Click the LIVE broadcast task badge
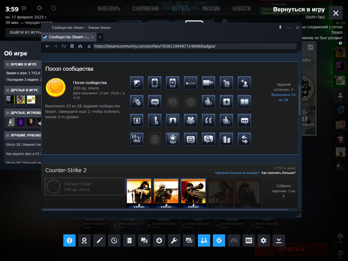 tap(191, 83)
